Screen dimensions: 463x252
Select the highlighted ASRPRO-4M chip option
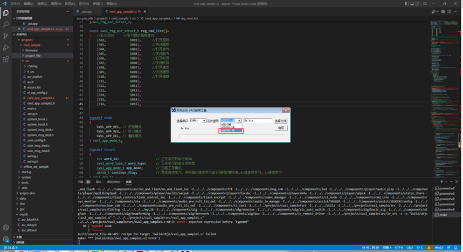click(231, 131)
